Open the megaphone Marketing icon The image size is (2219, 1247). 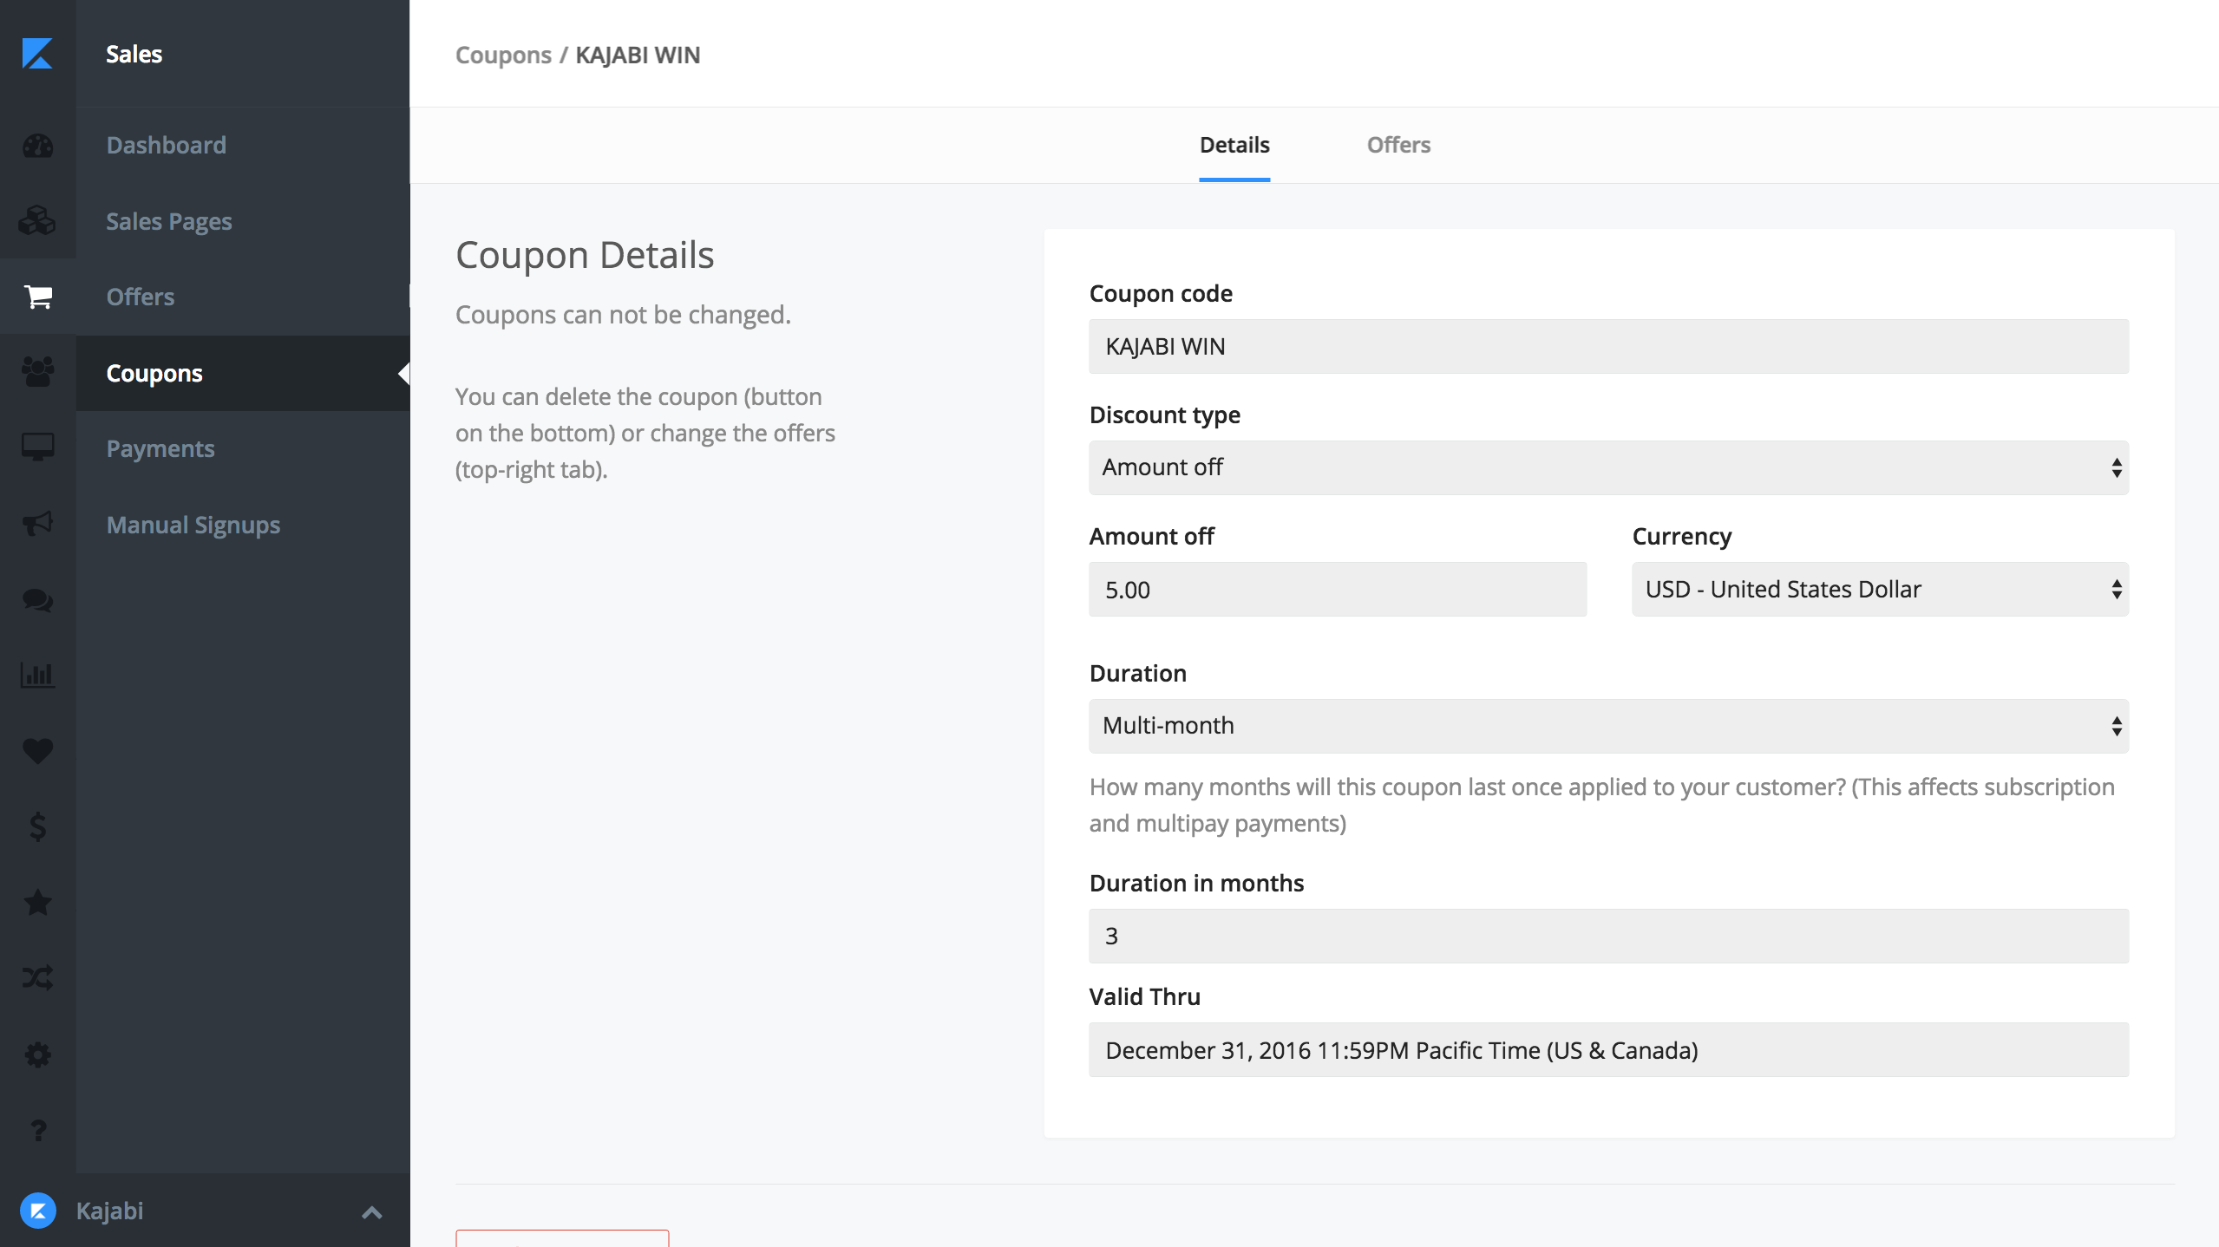tap(37, 524)
